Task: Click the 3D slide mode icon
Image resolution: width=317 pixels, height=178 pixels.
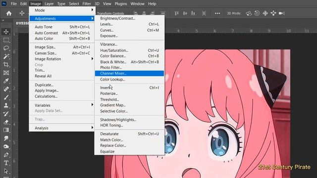Action: tap(273, 13)
